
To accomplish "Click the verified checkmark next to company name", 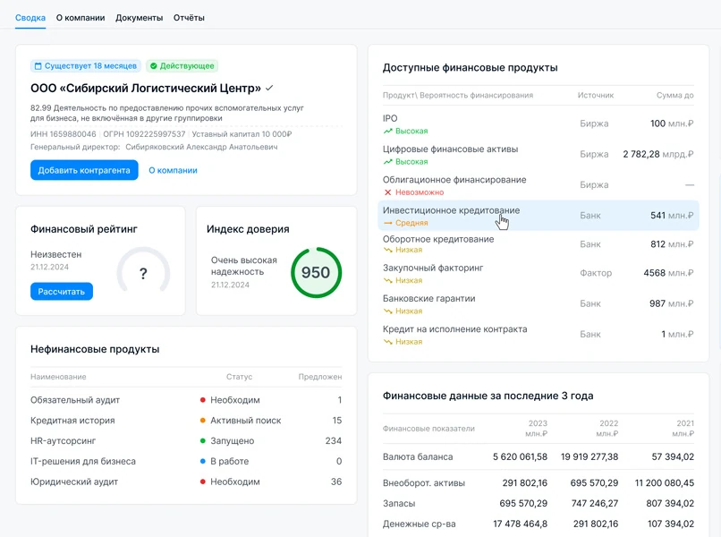I will coord(269,88).
